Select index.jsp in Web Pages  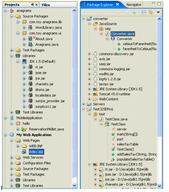[36, 152]
